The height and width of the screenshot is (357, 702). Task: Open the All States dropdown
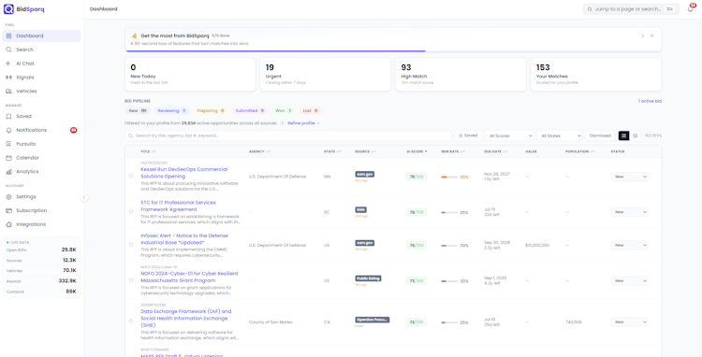click(559, 136)
